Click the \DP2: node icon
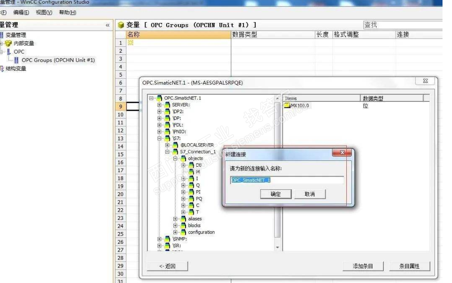The height and width of the screenshot is (283, 452). pos(168,112)
